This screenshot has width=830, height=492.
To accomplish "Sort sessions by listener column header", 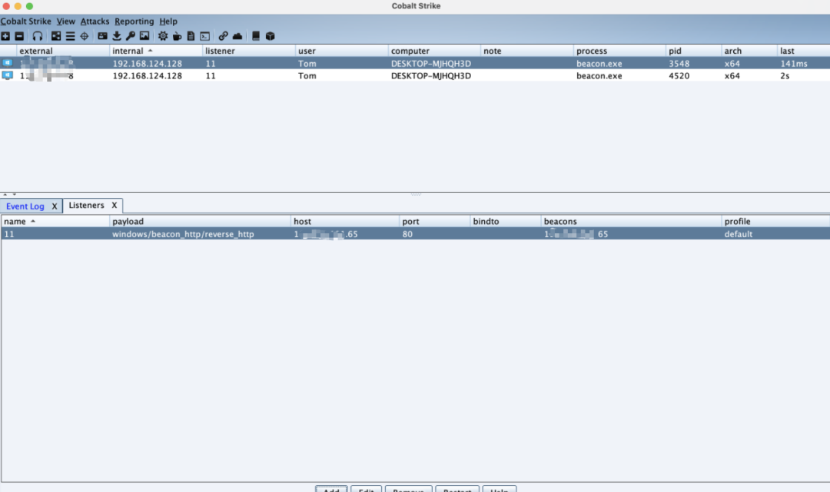I will (x=249, y=51).
